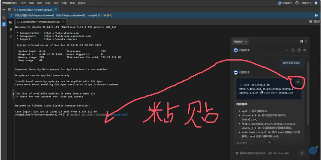Image resolution: width=321 pixels, height=160 pixels.
Task: Open the file manager icon in left sidebar
Action: [4, 10]
